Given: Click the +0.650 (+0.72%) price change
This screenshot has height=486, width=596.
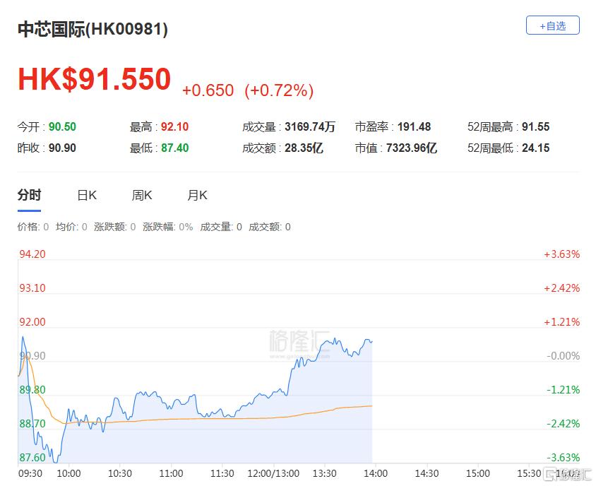Looking at the screenshot, I should pyautogui.click(x=247, y=90).
